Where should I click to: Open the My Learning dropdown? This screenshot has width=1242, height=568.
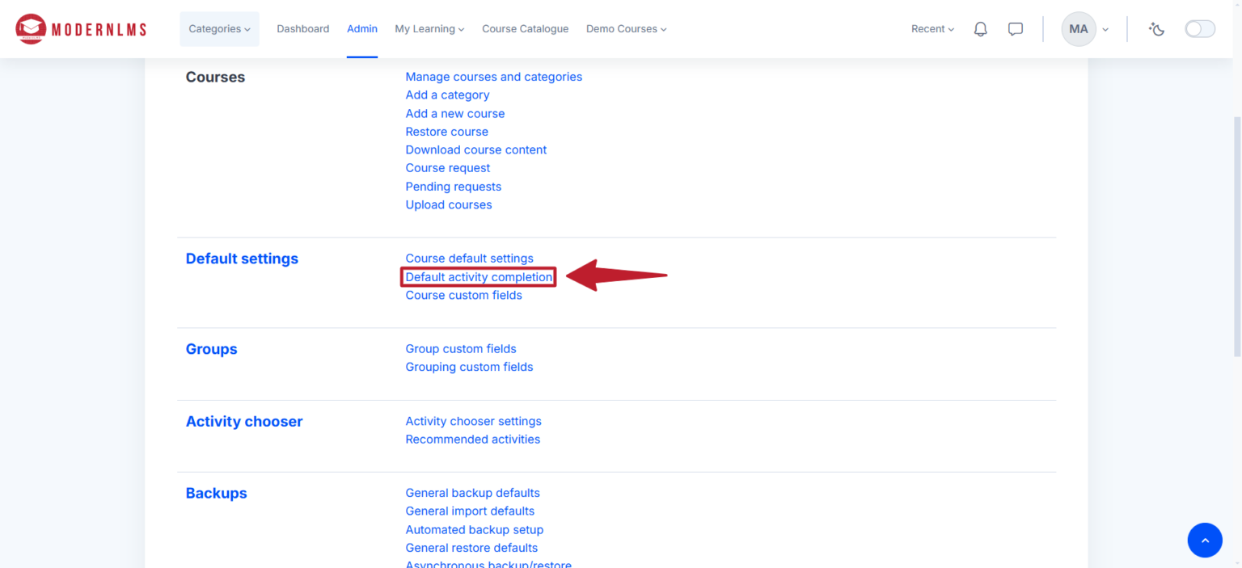[429, 29]
